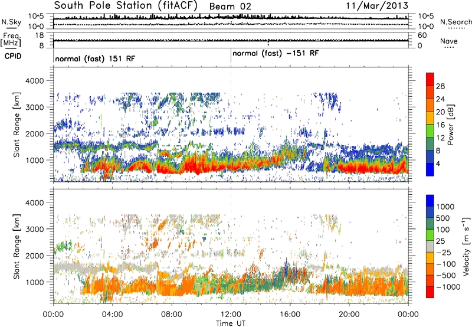
Task: Click the 'South Pole Station (fitACF)' title
Action: [x=126, y=6]
